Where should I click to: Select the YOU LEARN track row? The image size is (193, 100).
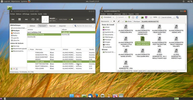(61, 68)
